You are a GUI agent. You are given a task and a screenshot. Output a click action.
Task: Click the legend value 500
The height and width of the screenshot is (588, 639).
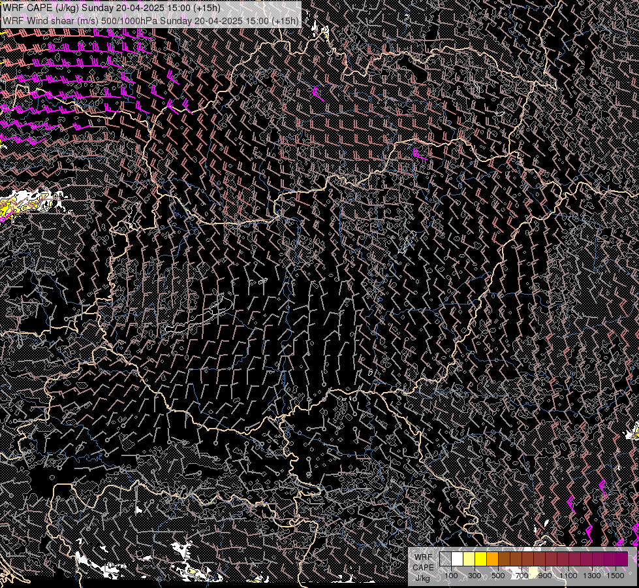(x=498, y=576)
